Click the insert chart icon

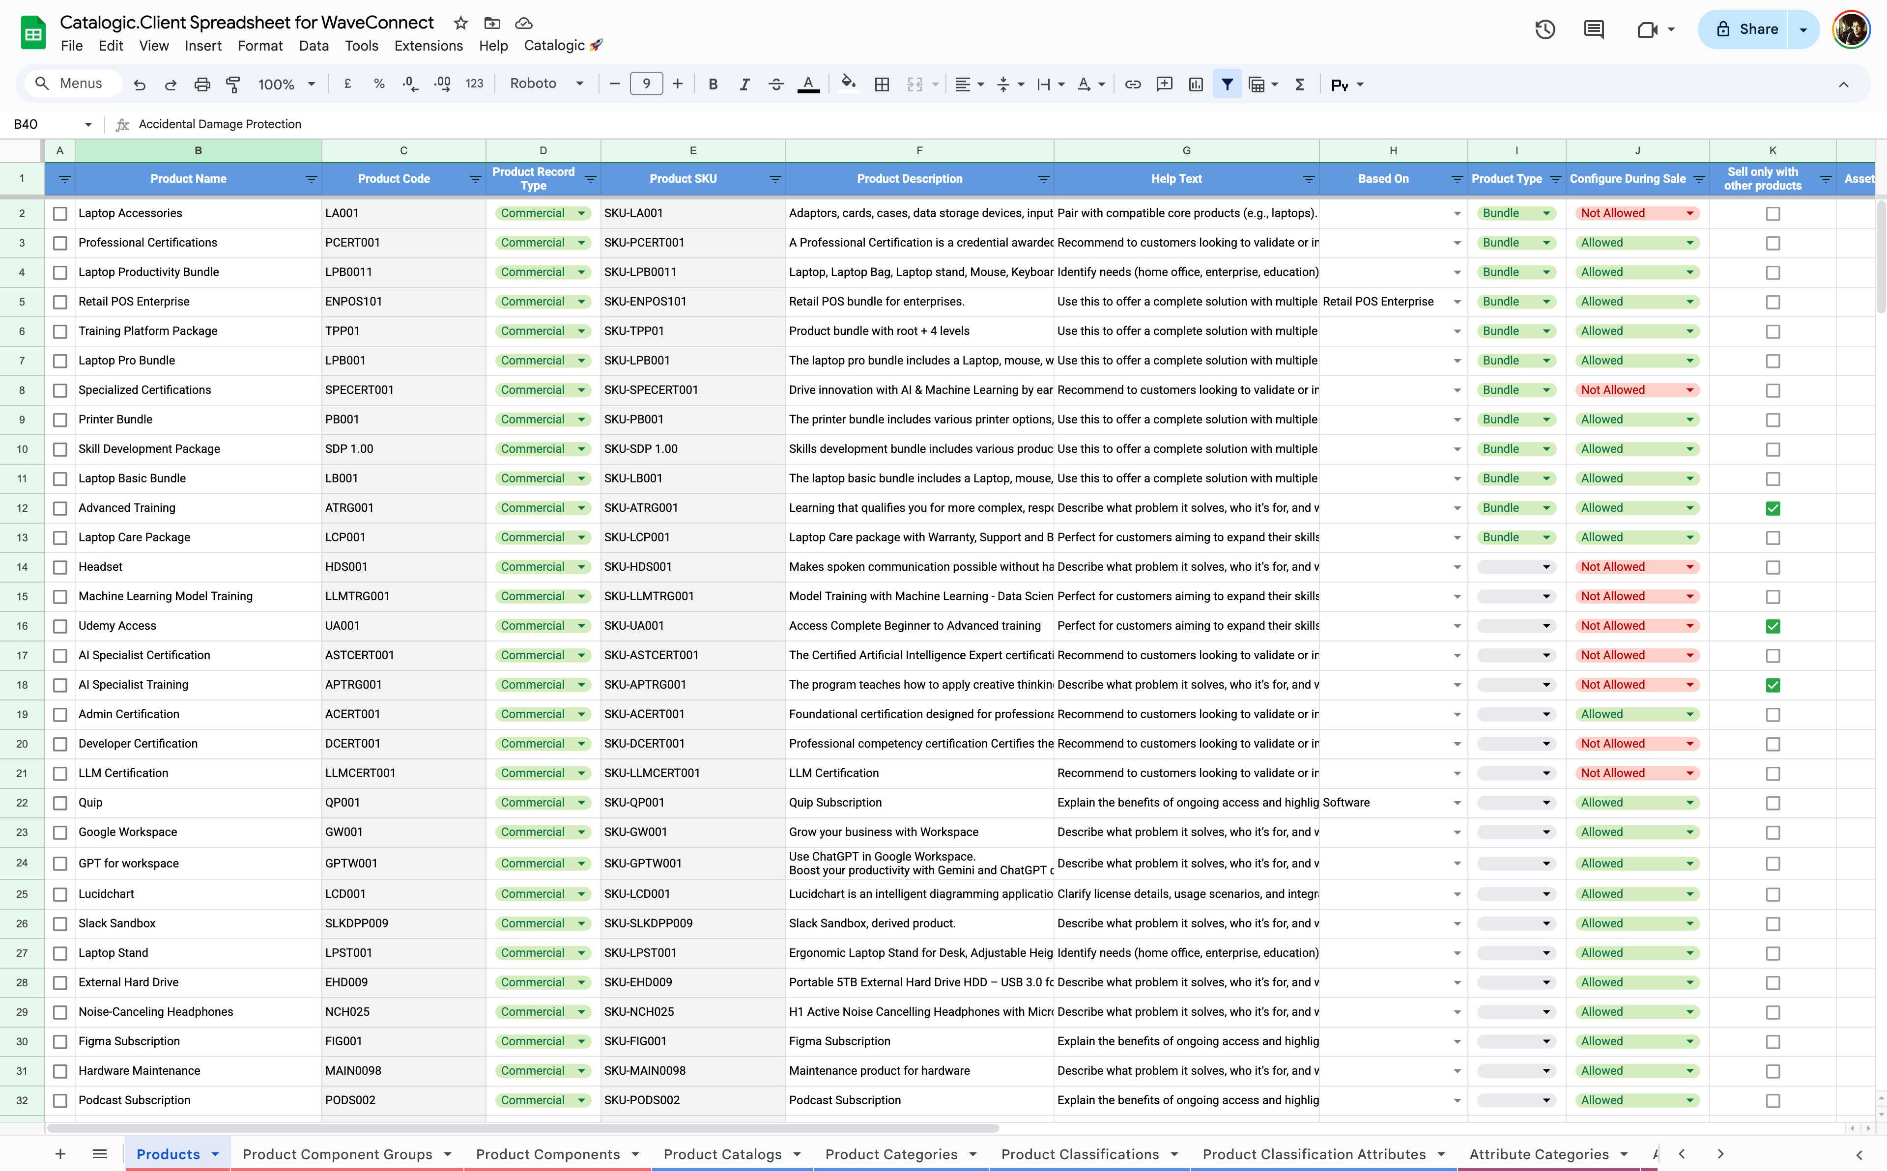click(1195, 84)
